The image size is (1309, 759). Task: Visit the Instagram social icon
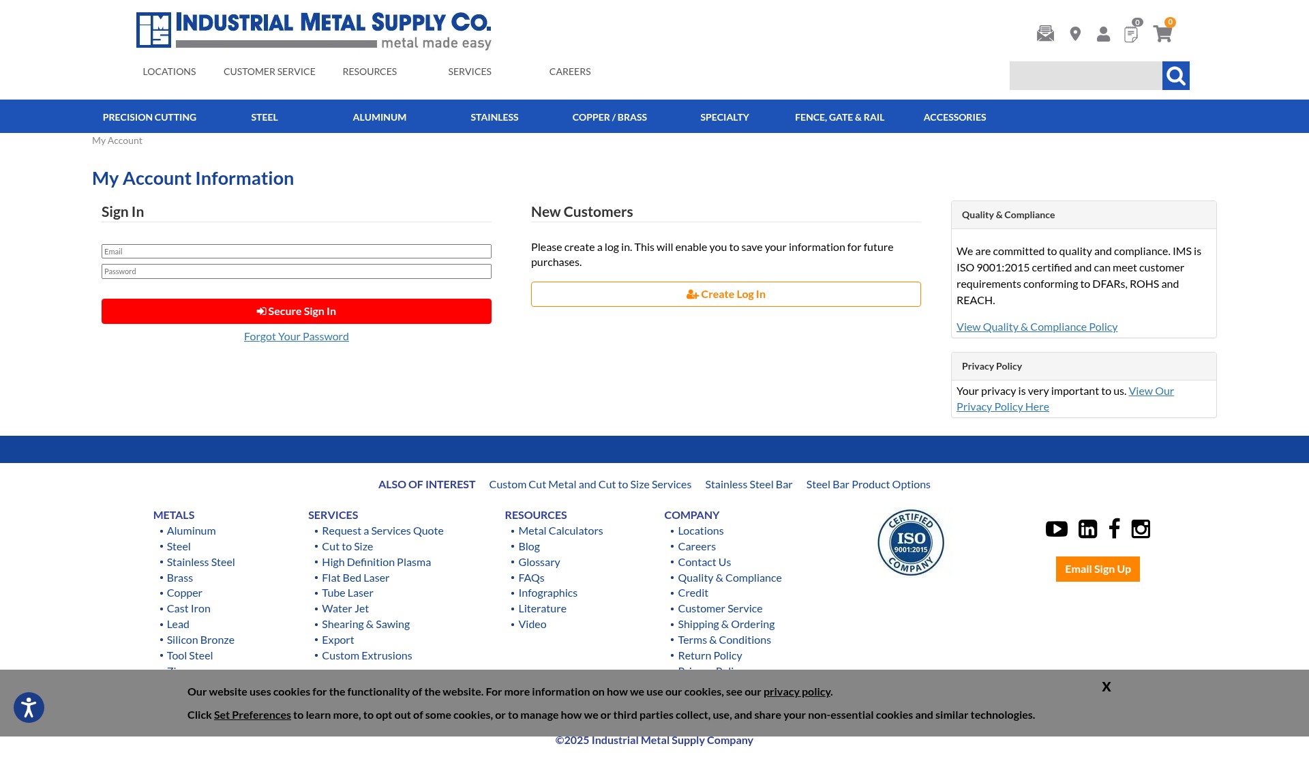1141,529
